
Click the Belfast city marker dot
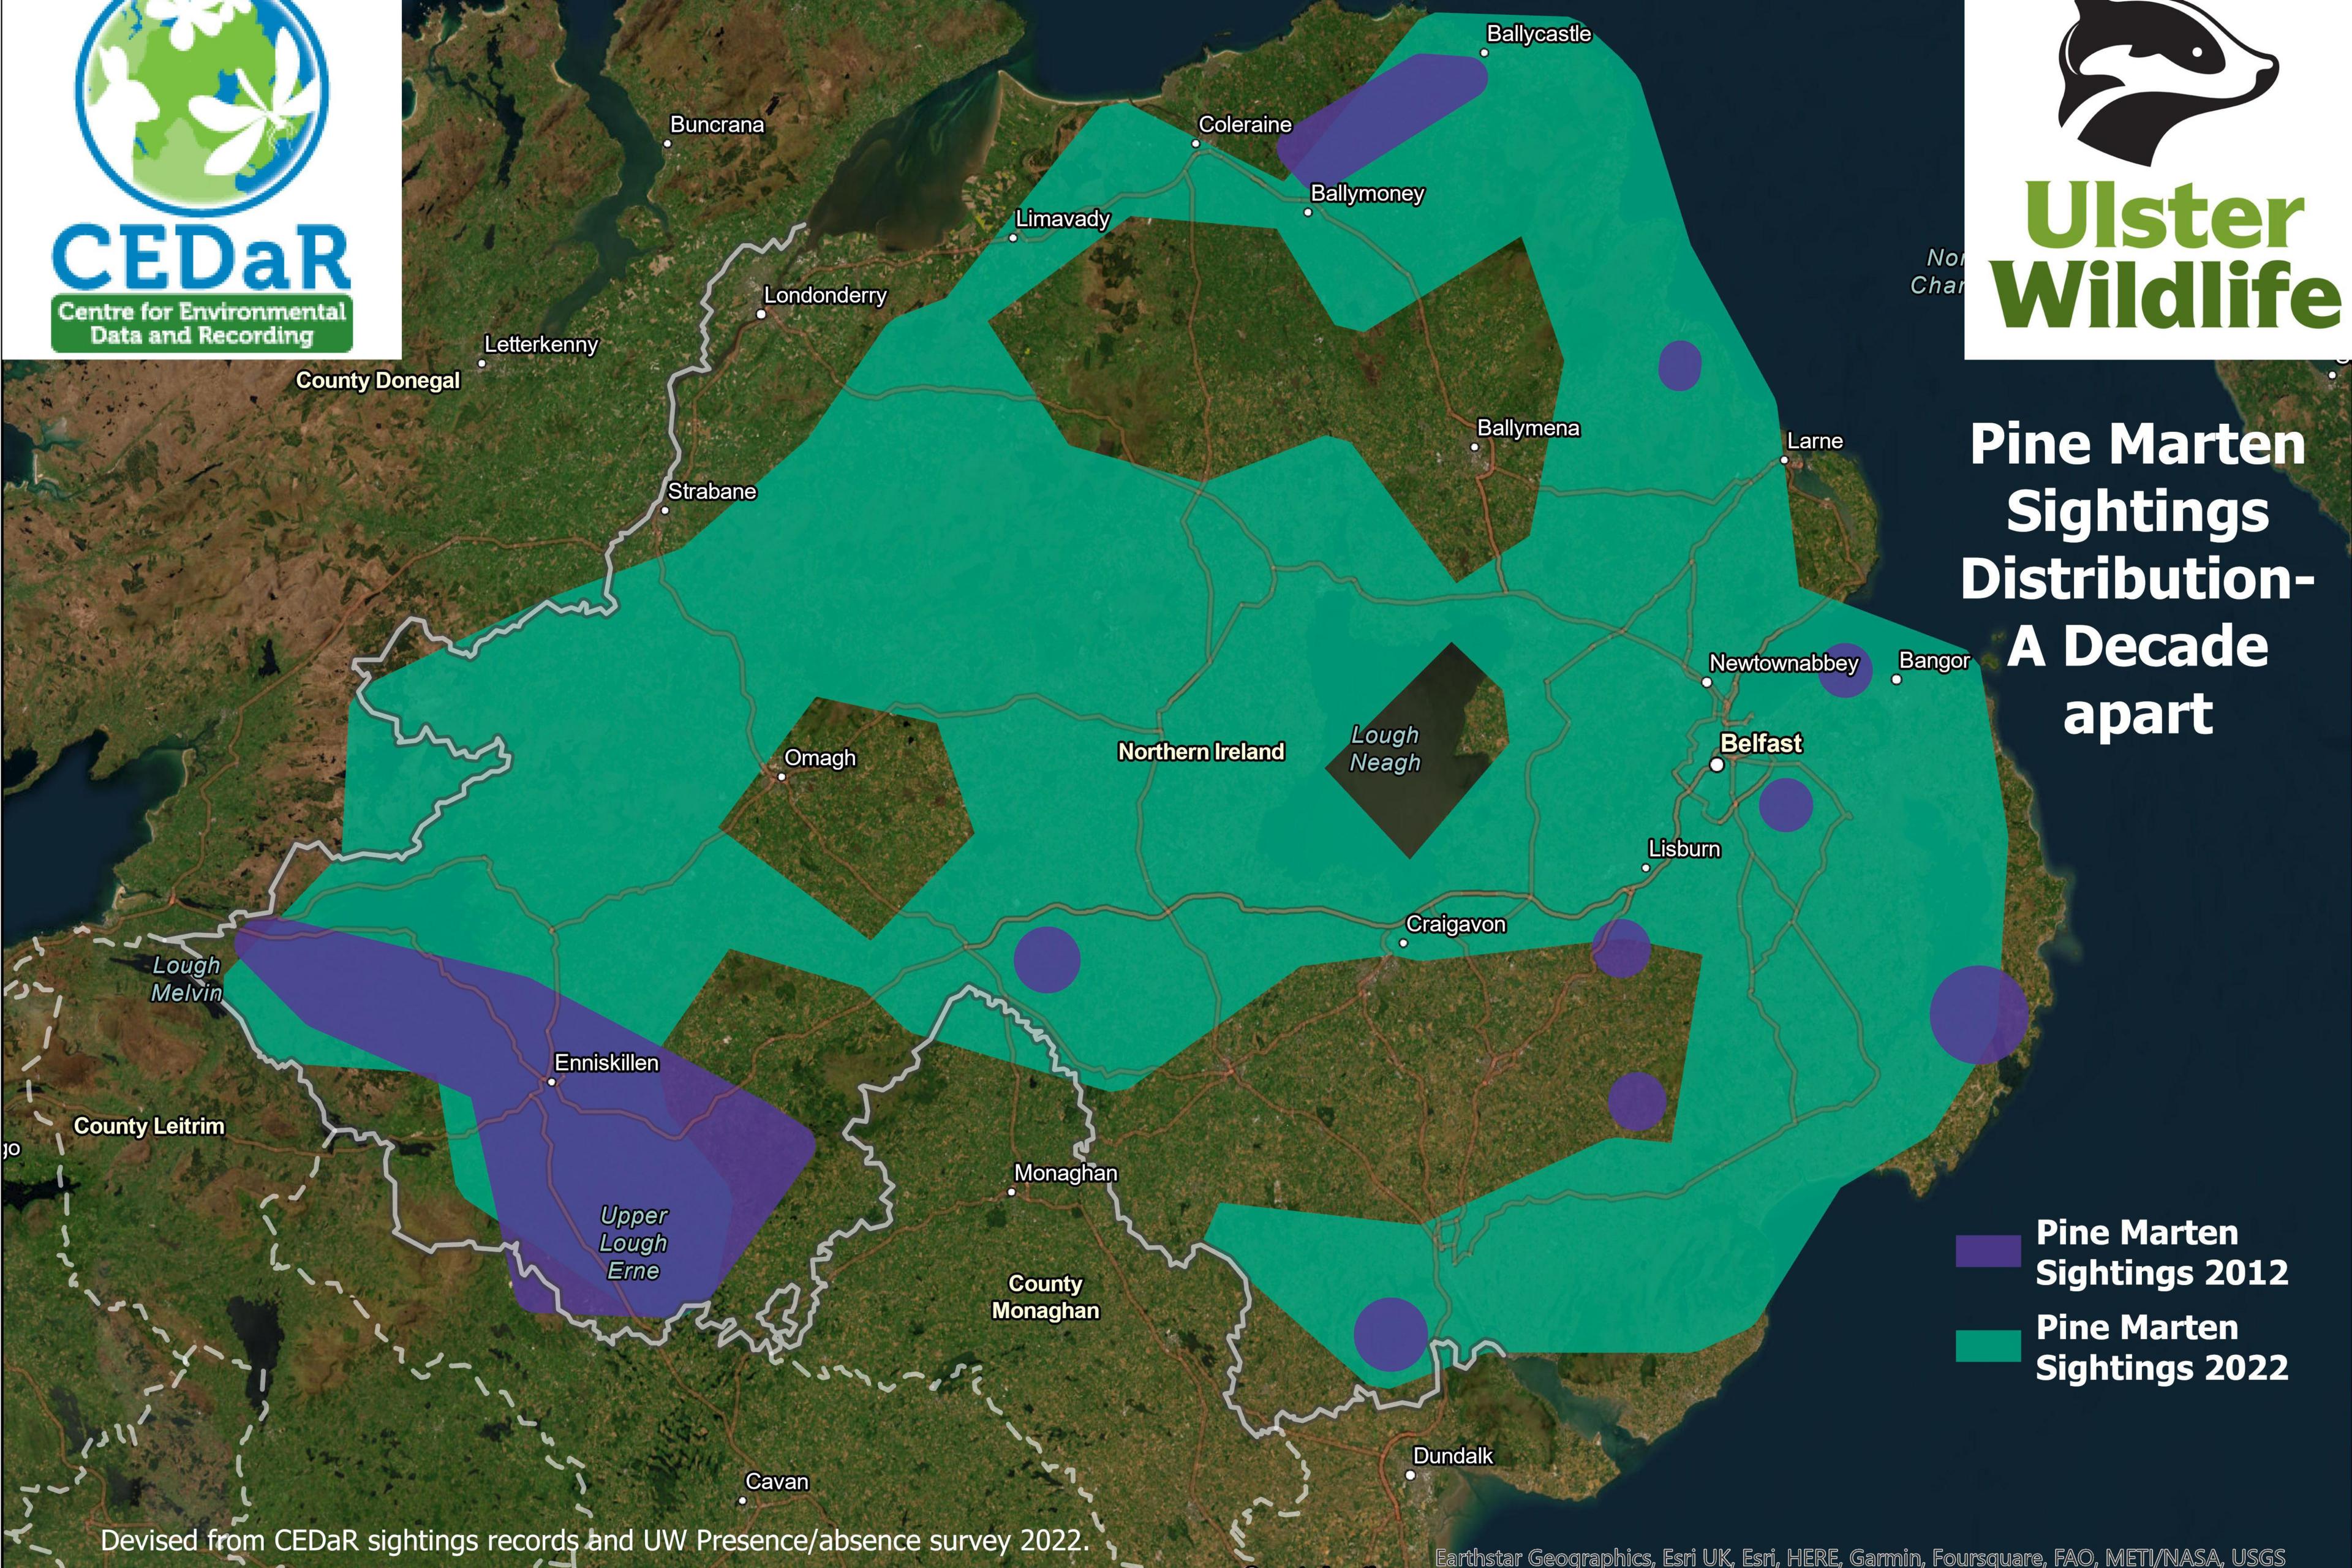click(x=1717, y=765)
